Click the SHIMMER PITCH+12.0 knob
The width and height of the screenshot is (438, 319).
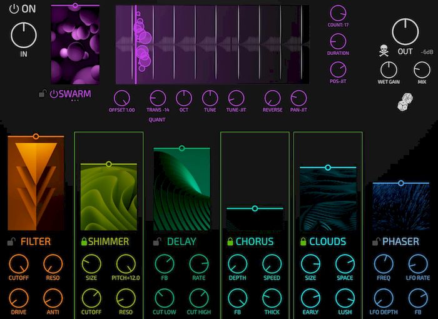[126, 264]
